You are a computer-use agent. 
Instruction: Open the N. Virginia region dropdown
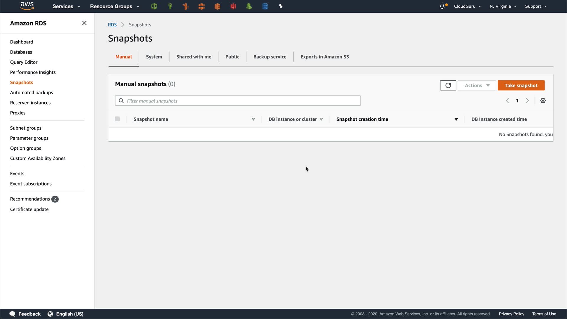pos(503,6)
